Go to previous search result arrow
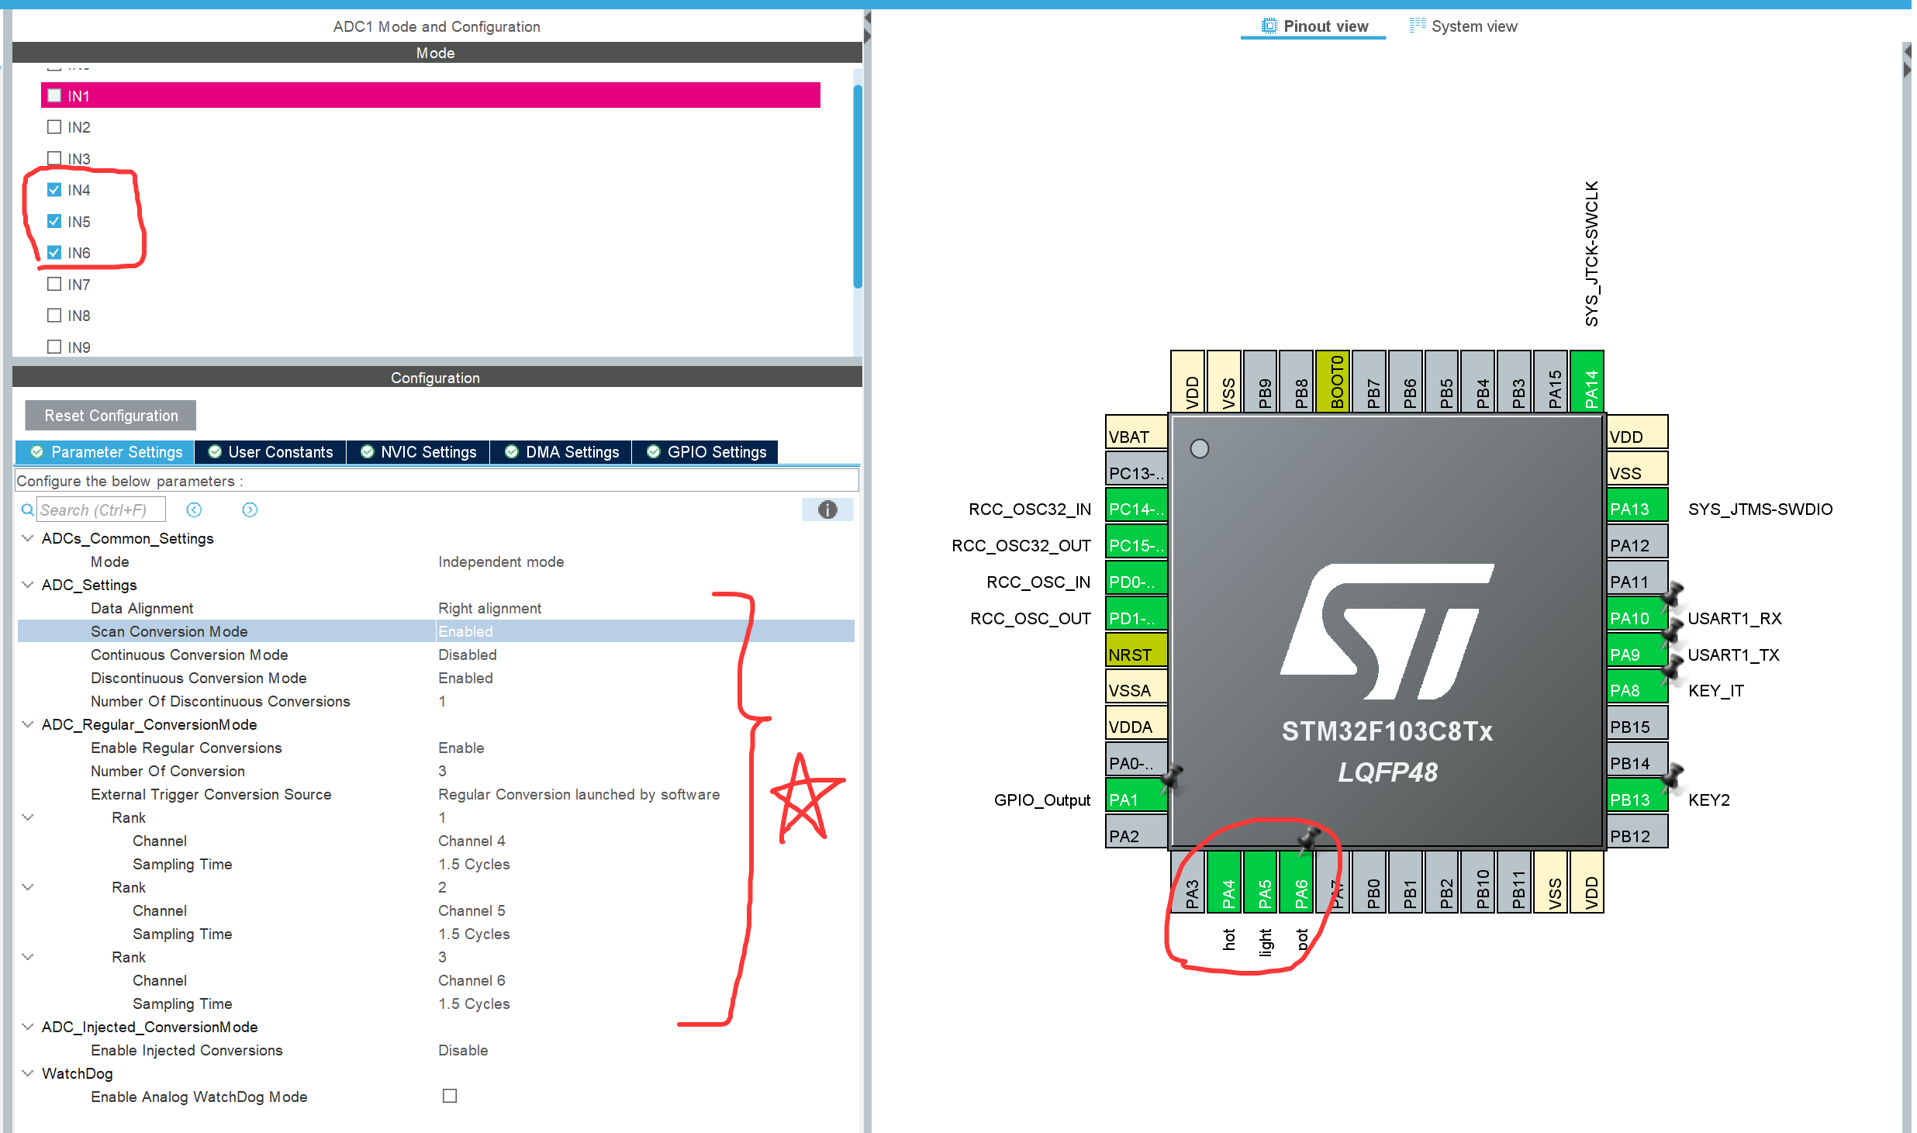Image resolution: width=1917 pixels, height=1133 pixels. coord(194,510)
